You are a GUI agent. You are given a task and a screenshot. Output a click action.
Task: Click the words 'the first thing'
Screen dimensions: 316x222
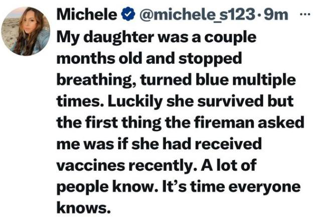tap(109, 124)
